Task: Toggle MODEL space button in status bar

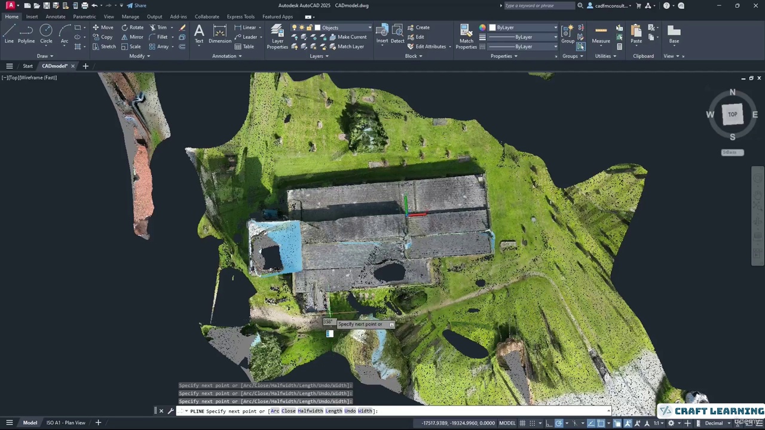Action: [x=507, y=423]
